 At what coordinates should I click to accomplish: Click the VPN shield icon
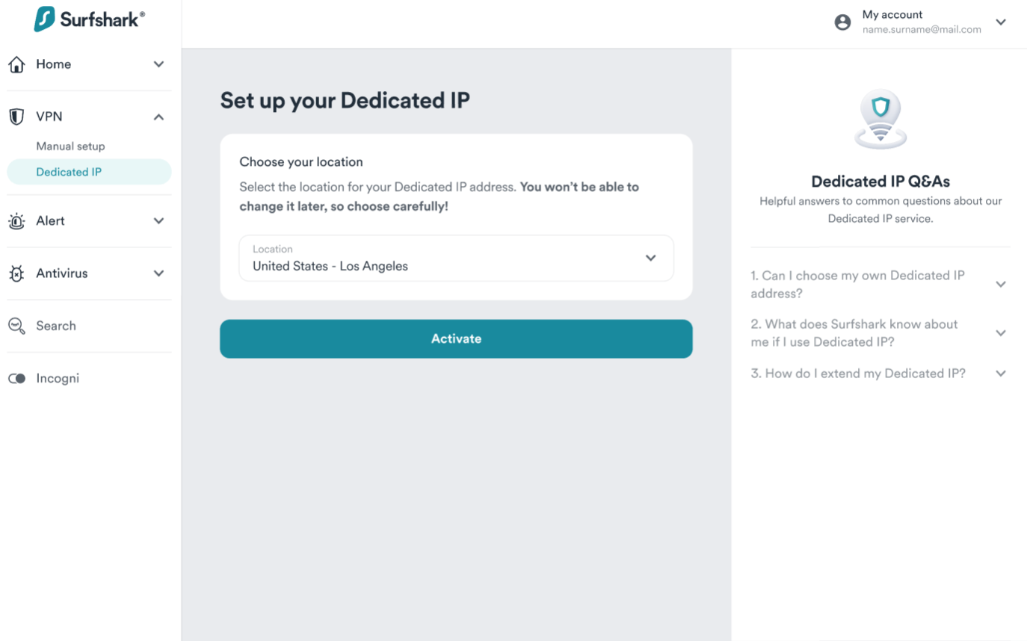click(x=16, y=117)
